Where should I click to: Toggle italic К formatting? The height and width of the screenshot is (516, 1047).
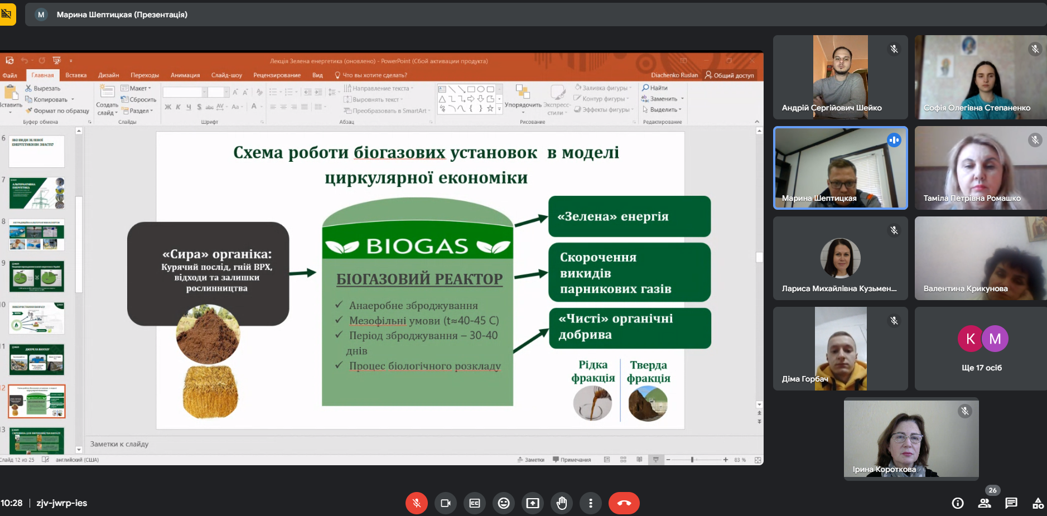coord(178,107)
